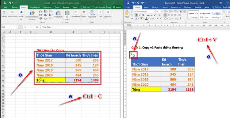Switch to Design tab in Word
The width and height of the screenshot is (230, 118).
coord(155,7)
